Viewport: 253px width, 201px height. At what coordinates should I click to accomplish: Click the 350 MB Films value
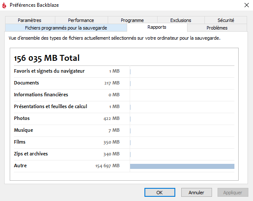pos(112,142)
